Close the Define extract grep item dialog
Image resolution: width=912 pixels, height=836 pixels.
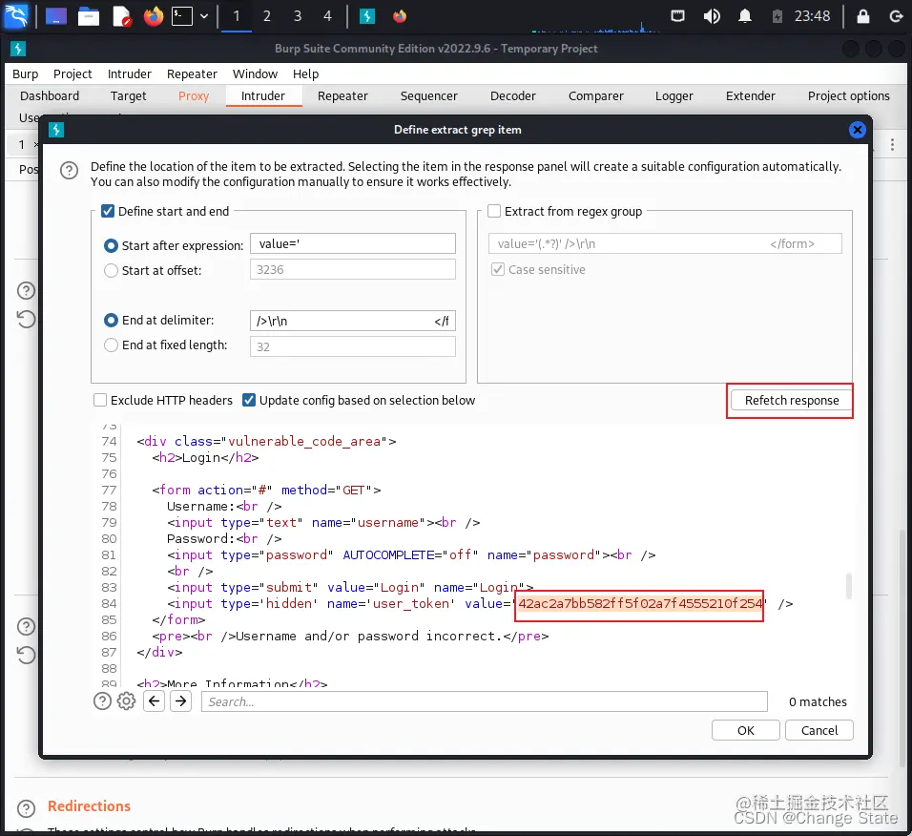(x=858, y=130)
